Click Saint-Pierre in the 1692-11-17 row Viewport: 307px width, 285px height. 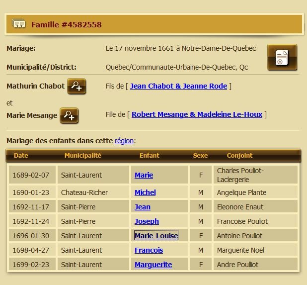(93, 206)
